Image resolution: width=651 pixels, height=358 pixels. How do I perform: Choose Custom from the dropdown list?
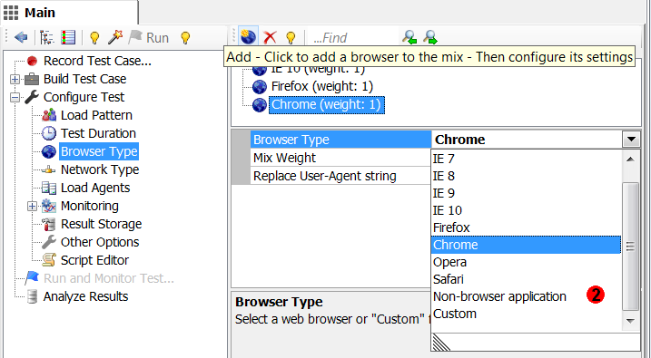coord(526,314)
